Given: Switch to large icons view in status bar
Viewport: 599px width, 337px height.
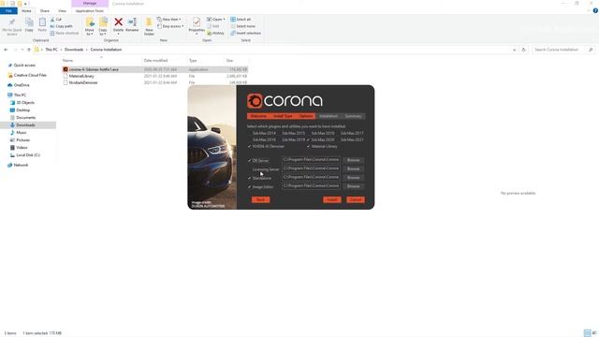Looking at the screenshot, I should coord(594,333).
